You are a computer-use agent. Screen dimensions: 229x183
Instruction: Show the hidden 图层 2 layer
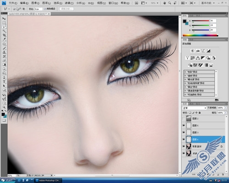[184, 118]
